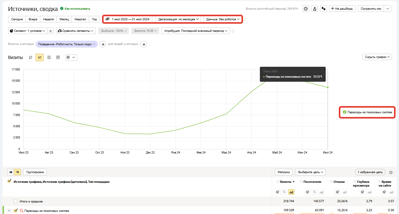399x214 pixels.
Task: Switch chart to pie view
Action: point(31,57)
